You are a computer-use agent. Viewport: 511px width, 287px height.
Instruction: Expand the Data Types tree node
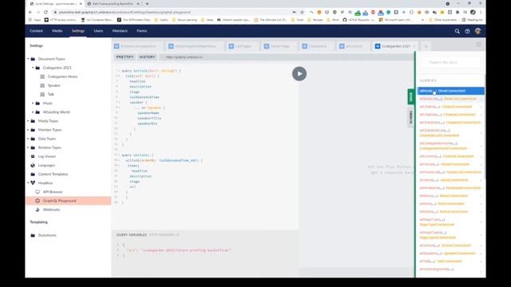(28, 139)
